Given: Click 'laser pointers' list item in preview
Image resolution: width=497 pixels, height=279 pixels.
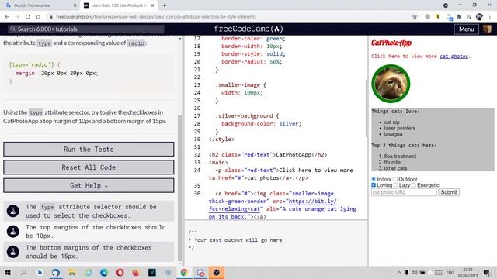Looking at the screenshot, I should (x=400, y=128).
